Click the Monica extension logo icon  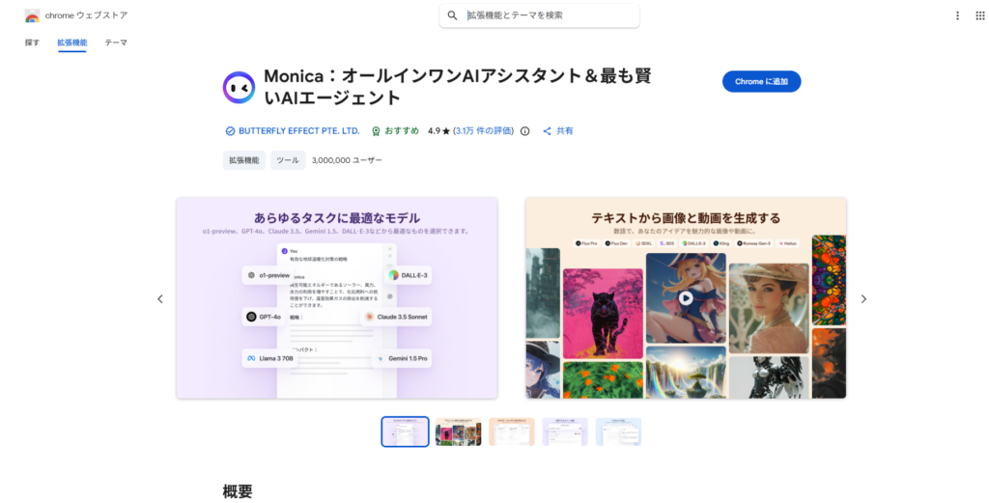pos(239,87)
